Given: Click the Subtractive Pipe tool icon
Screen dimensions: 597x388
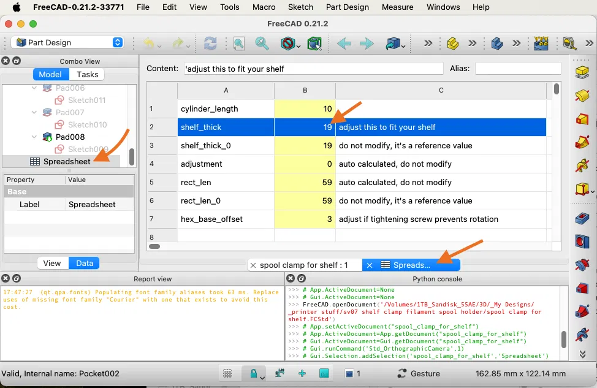Looking at the screenshot, I should pyautogui.click(x=582, y=311).
